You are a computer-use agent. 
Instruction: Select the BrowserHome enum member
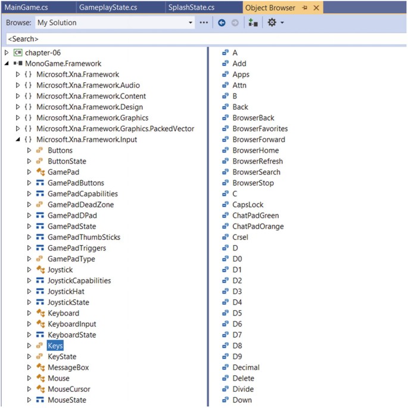click(255, 150)
